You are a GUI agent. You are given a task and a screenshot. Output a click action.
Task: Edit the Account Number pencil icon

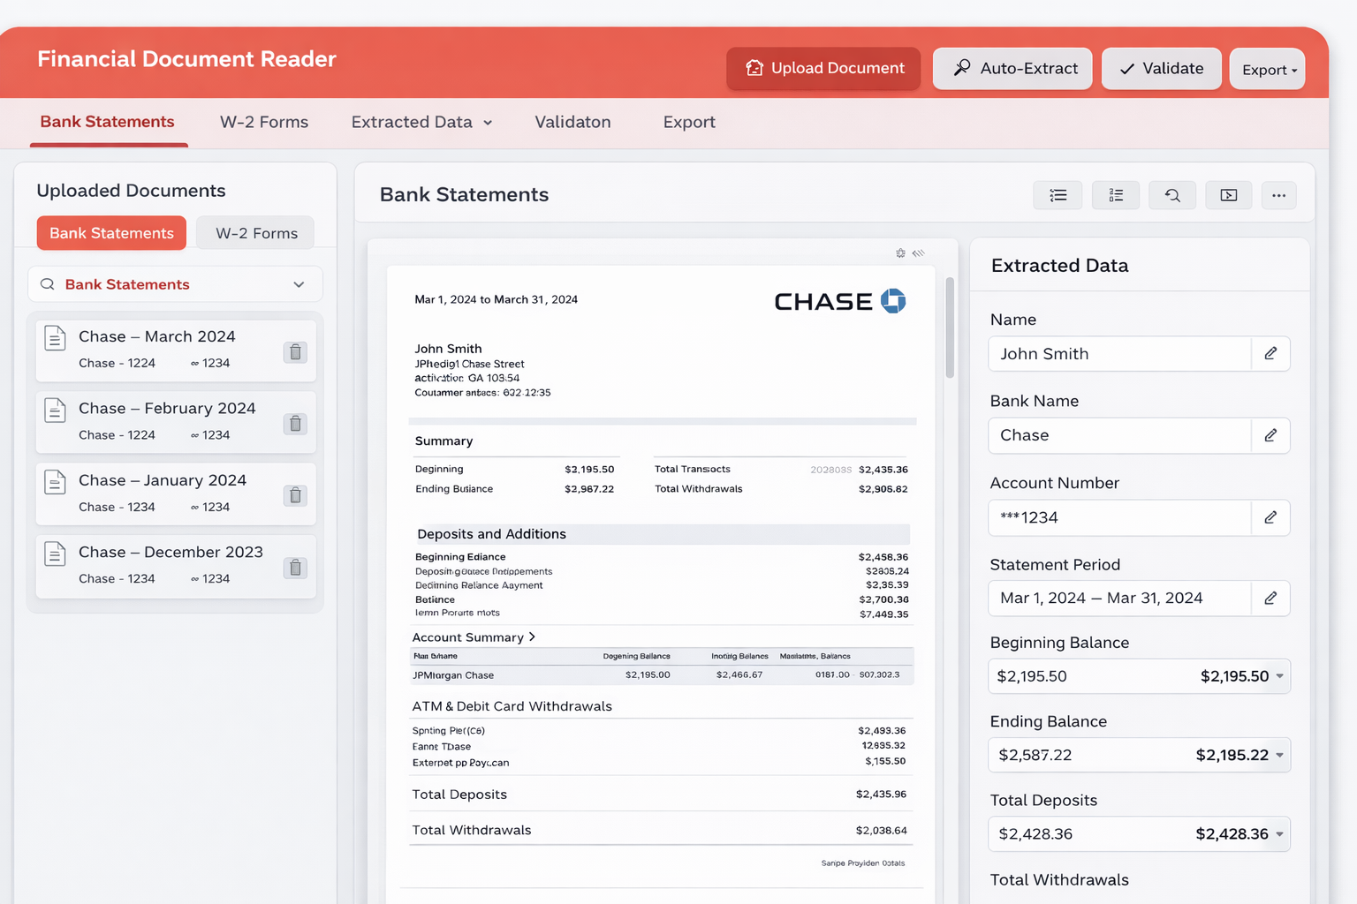click(1270, 517)
